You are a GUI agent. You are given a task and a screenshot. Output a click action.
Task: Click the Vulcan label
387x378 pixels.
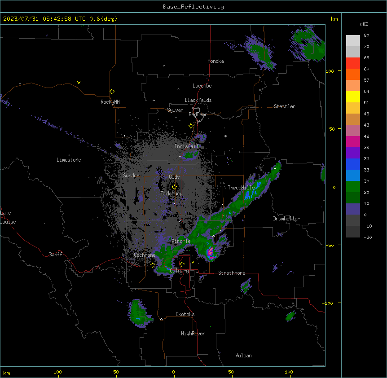coord(243,356)
